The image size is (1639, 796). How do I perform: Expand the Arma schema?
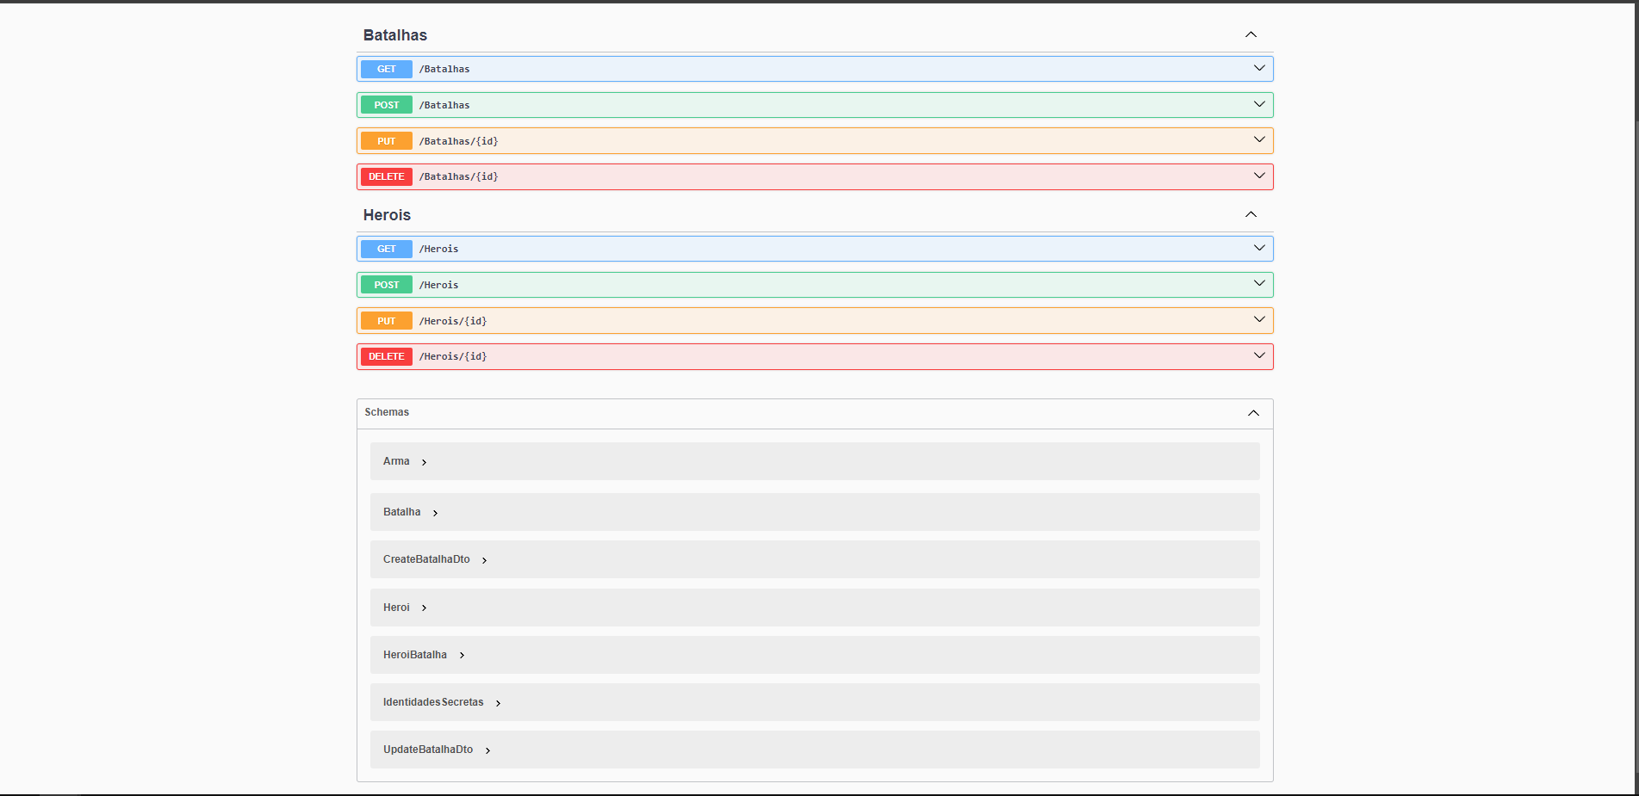point(424,462)
